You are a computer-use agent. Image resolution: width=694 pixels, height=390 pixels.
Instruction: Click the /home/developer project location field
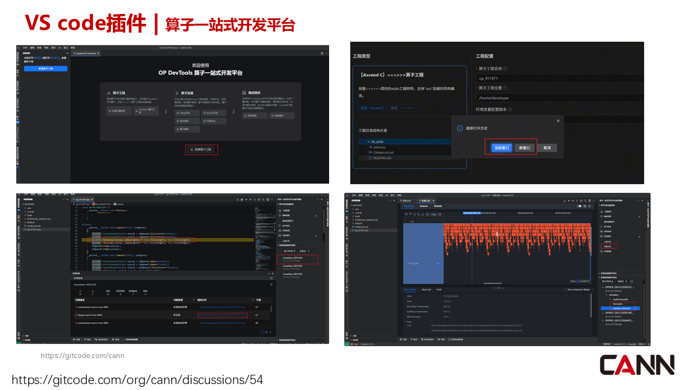[x=560, y=98]
